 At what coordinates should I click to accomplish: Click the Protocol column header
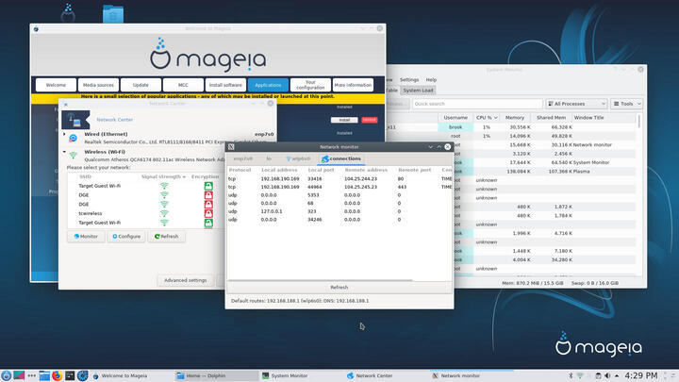pos(240,170)
